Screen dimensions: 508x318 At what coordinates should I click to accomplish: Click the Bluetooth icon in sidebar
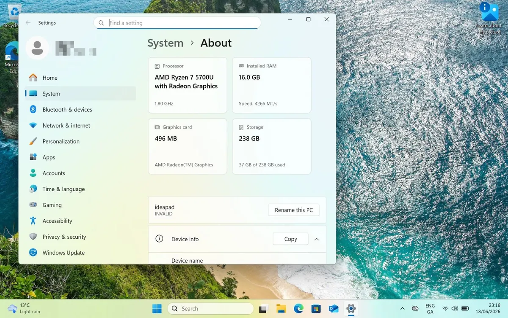(33, 109)
